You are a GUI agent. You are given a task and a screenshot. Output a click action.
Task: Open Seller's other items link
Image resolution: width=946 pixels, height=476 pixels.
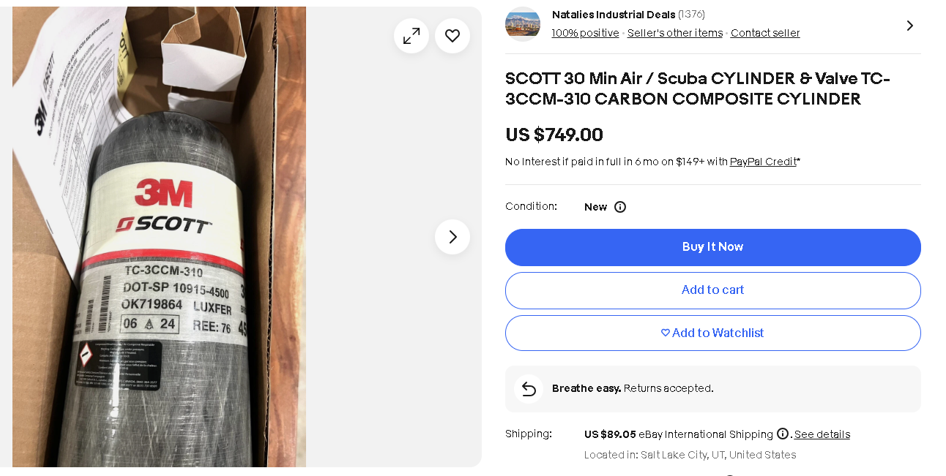click(674, 33)
